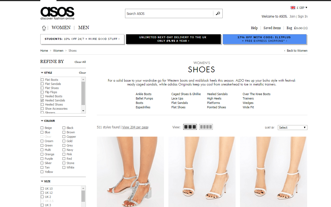Click the Search ASOS input field
Image resolution: width=331 pixels, height=207 pixels.
click(169, 13)
